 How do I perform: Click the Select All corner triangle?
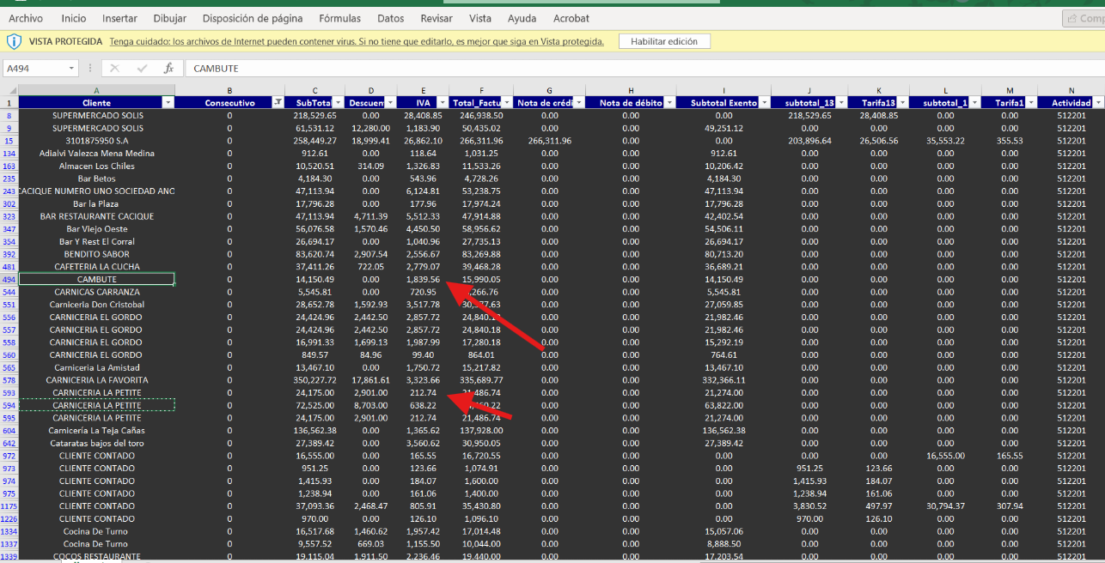pyautogui.click(x=10, y=90)
